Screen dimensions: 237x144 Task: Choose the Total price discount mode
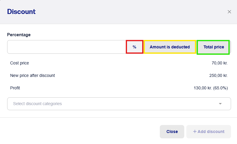(x=213, y=47)
